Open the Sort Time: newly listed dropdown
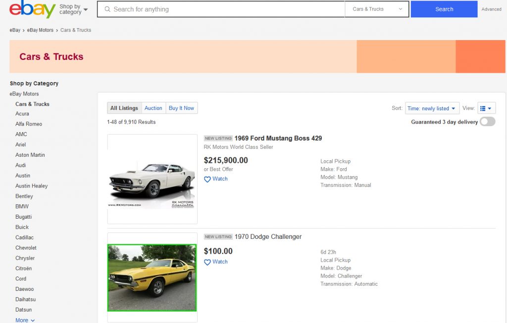 [x=432, y=108]
